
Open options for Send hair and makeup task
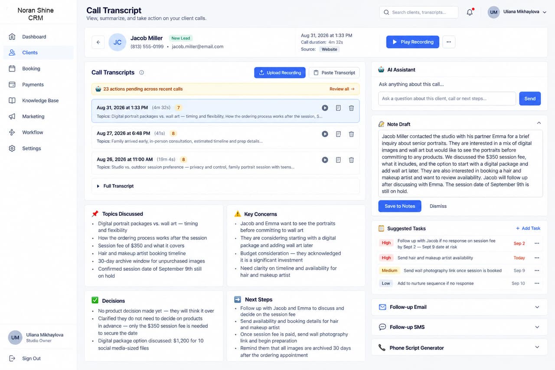pos(537,258)
